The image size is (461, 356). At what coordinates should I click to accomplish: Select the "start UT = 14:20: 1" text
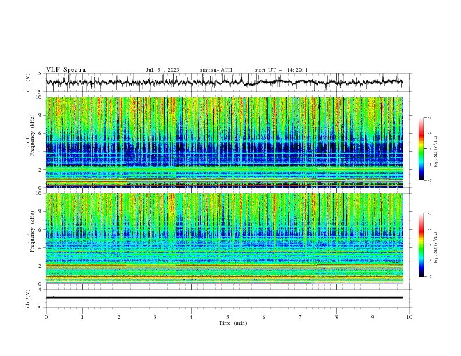(281, 70)
